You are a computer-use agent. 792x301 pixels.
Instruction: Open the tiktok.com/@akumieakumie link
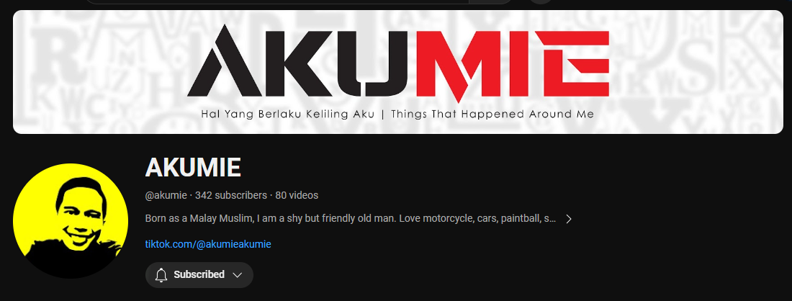[x=208, y=244]
